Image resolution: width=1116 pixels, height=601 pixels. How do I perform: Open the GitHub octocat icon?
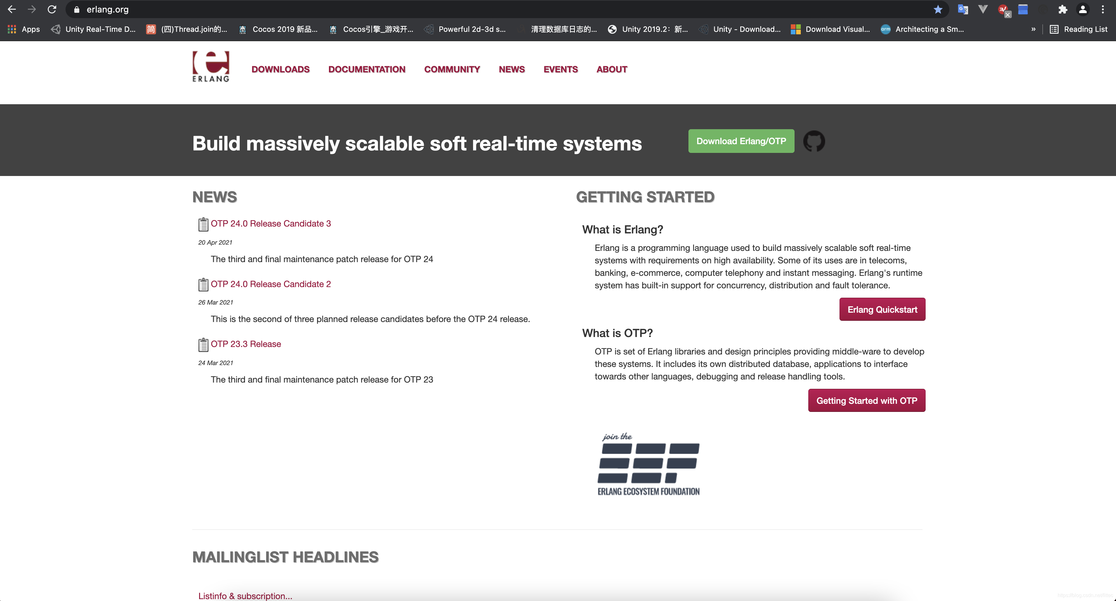coord(814,141)
